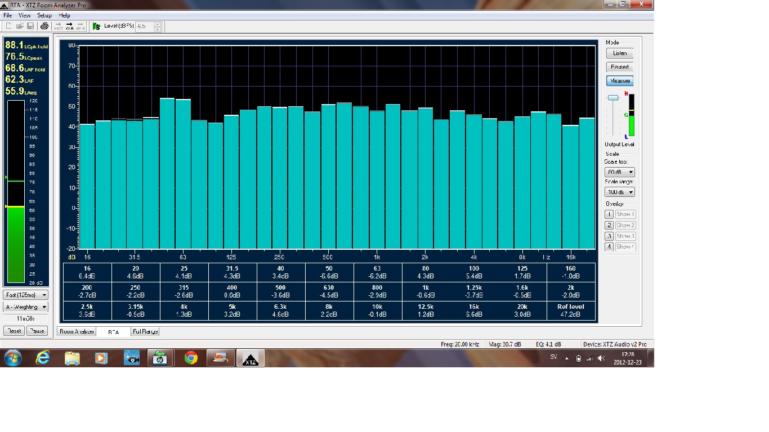The height and width of the screenshot is (432, 769).
Task: Click the Device XTZ Audio v2 Pro status
Action: 615,344
